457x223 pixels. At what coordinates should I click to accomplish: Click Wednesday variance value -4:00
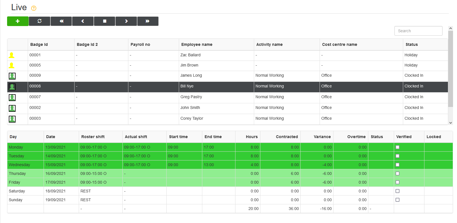pyautogui.click(x=327, y=165)
